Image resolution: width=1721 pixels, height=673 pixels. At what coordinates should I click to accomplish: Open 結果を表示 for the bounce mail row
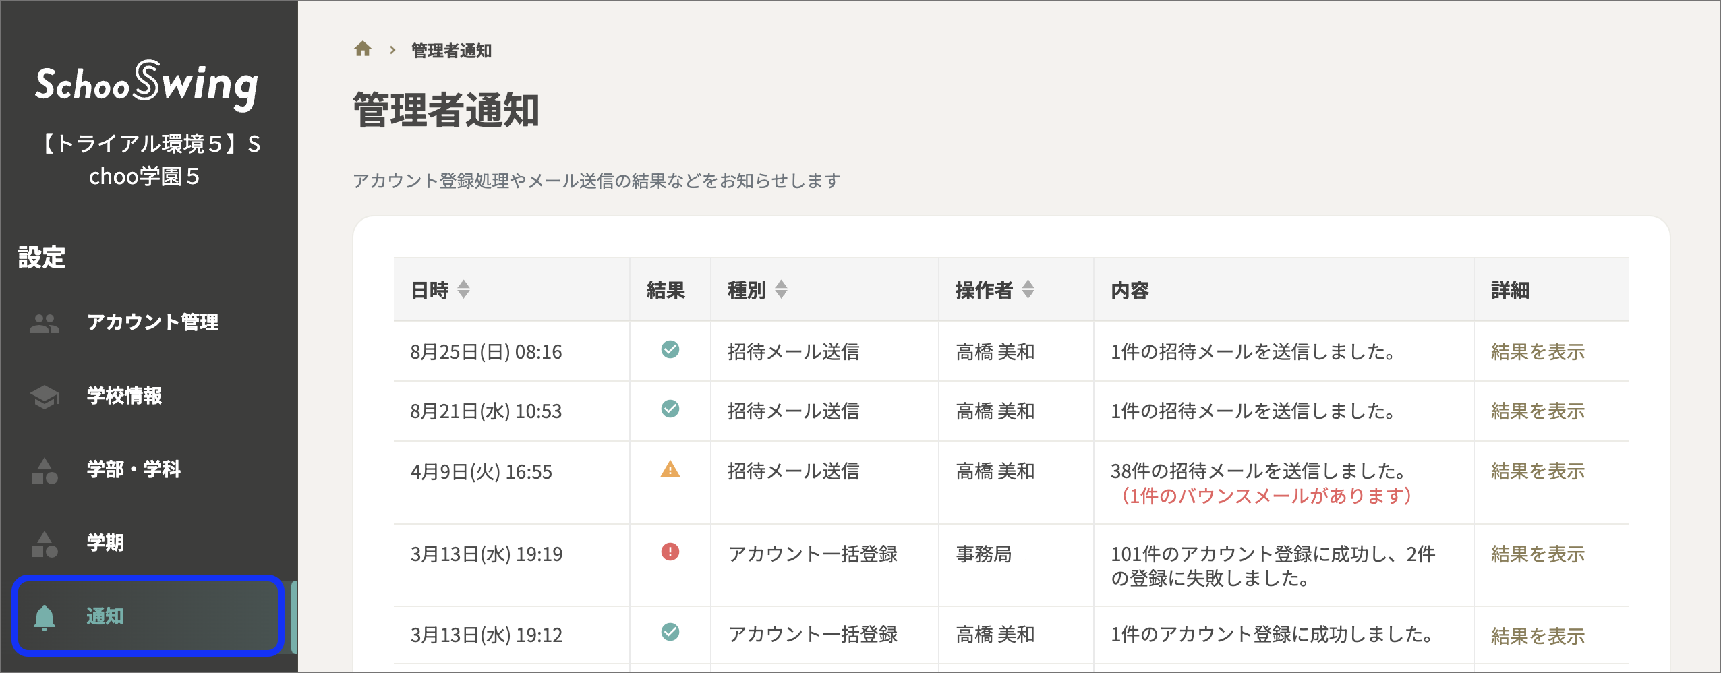(x=1538, y=471)
